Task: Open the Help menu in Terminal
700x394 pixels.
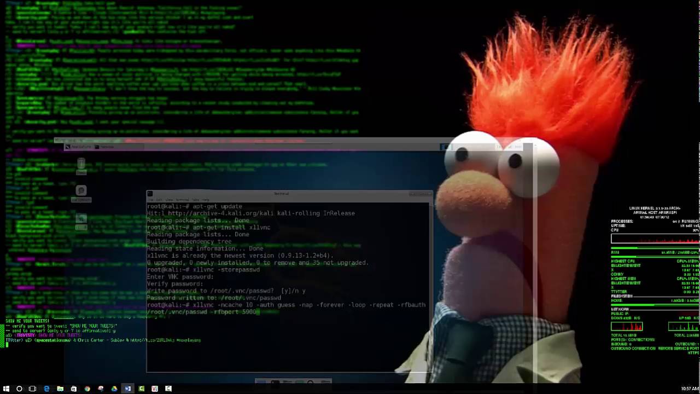Action: pyautogui.click(x=206, y=200)
